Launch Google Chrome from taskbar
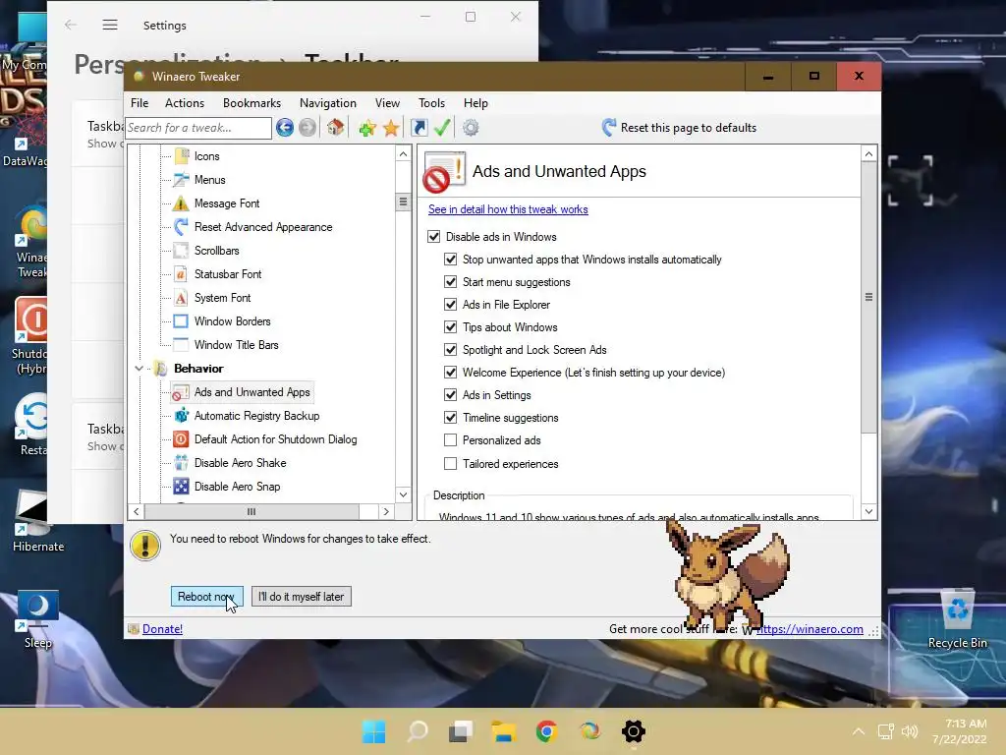 point(546,731)
